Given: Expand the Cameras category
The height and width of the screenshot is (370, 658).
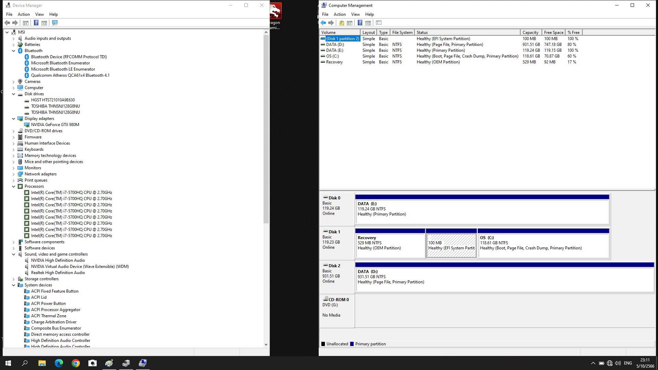Looking at the screenshot, I should [14, 82].
